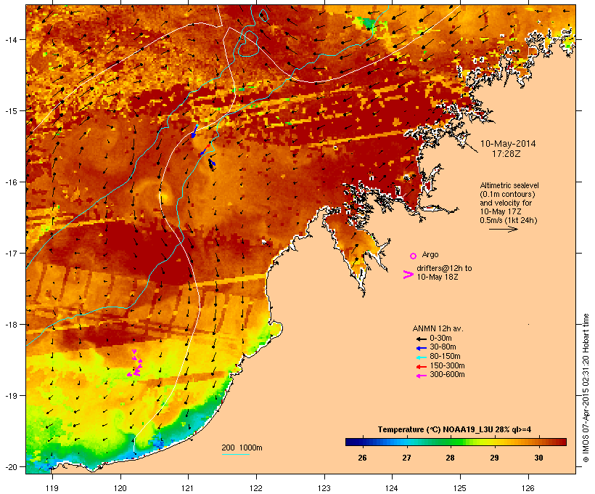The height and width of the screenshot is (494, 595).
Task: Click the longitude axis label 121
Action: click(x=188, y=488)
